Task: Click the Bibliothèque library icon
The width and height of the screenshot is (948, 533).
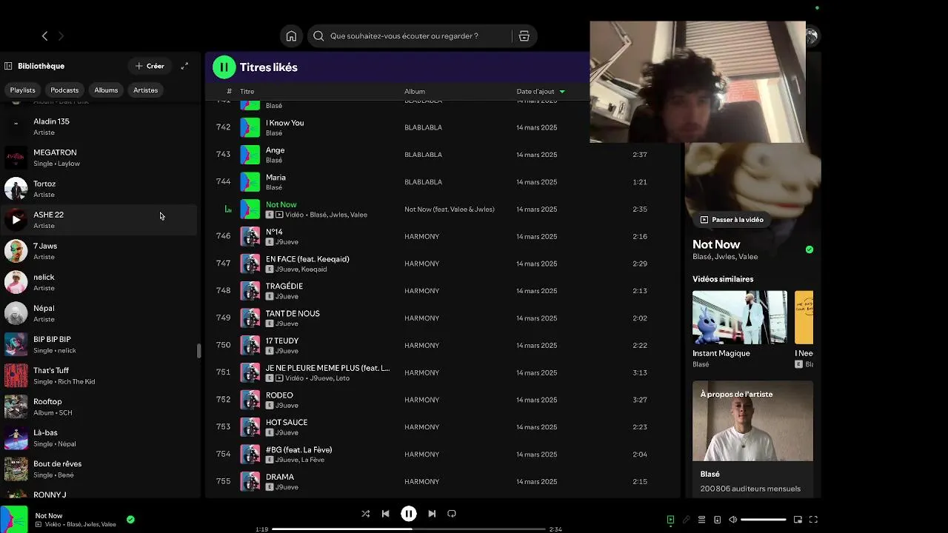Action: coord(8,66)
